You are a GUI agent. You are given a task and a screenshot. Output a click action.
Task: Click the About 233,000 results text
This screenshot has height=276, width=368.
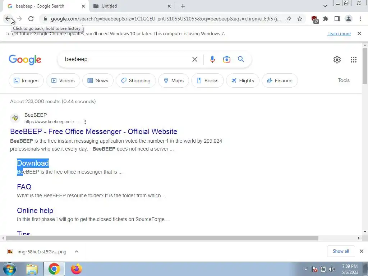click(53, 101)
